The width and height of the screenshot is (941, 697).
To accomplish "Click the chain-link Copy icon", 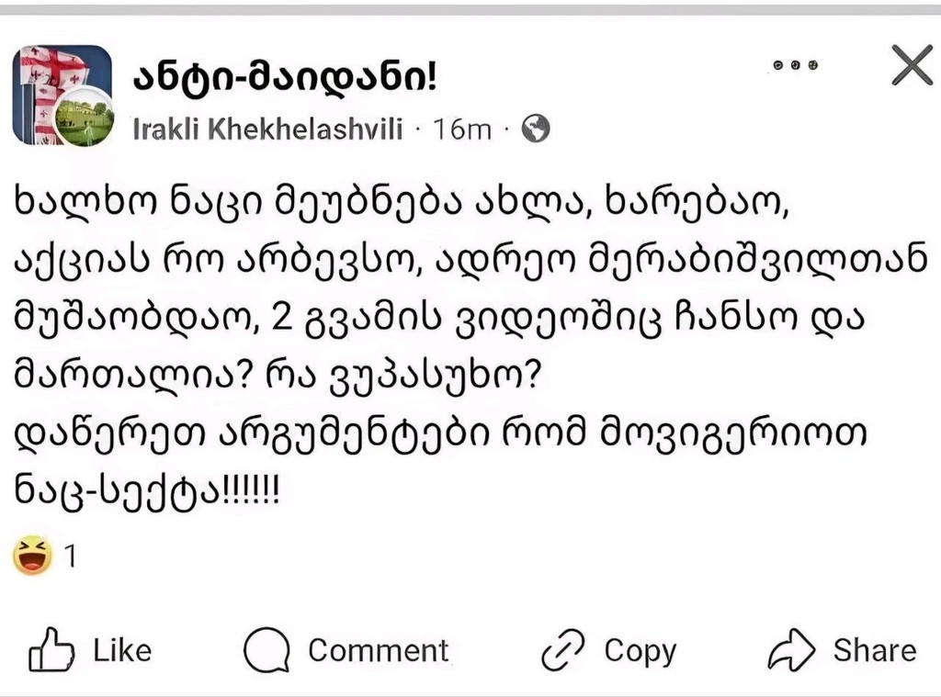I will [564, 650].
